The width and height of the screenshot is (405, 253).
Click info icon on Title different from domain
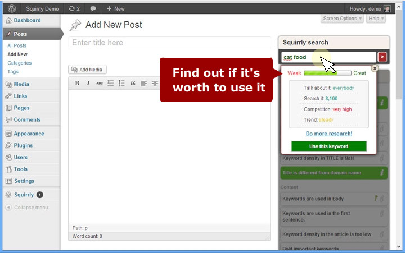click(x=382, y=173)
